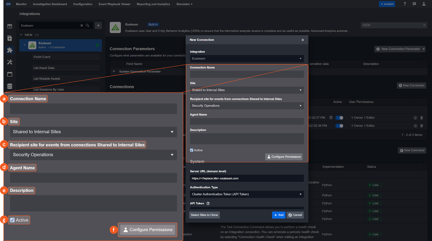
Task: Click Select Sites to Clone
Action: tap(204, 215)
